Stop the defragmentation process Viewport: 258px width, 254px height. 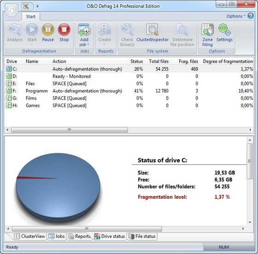pyautogui.click(x=64, y=33)
